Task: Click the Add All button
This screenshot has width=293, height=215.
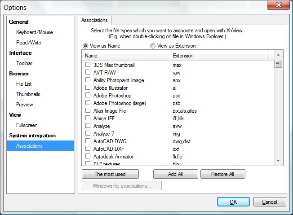Action: [175, 174]
